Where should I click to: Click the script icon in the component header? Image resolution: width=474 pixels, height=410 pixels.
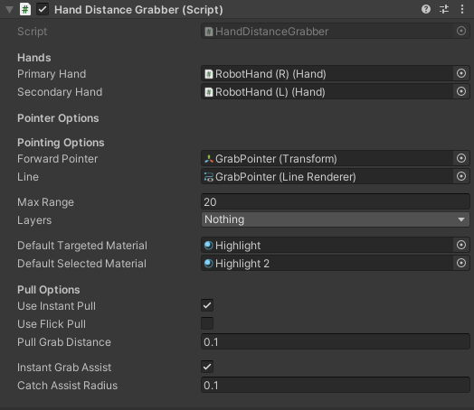(25, 9)
